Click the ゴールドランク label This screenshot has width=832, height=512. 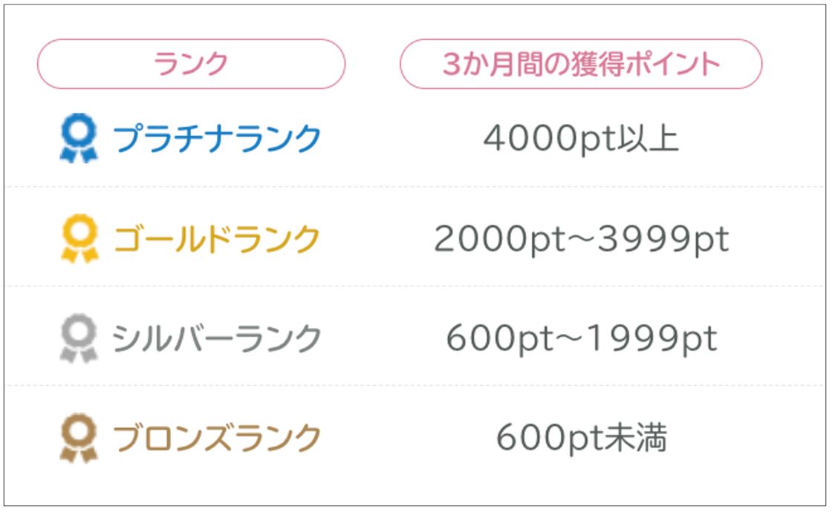(217, 238)
